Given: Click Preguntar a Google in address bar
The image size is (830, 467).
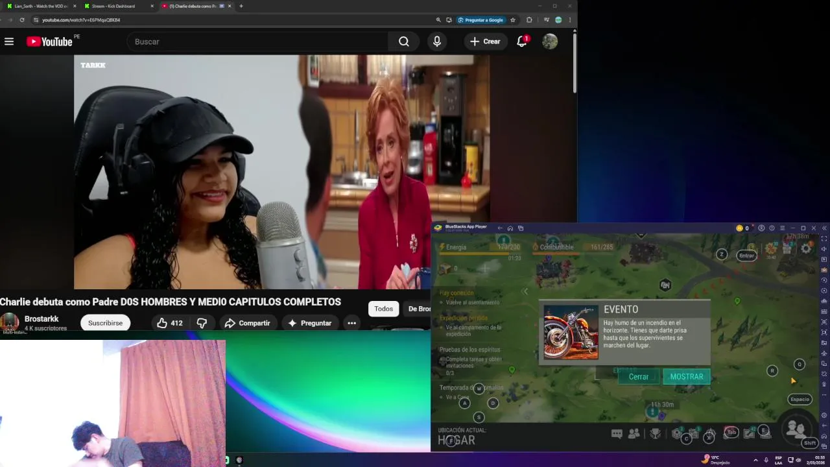Looking at the screenshot, I should [x=480, y=20].
